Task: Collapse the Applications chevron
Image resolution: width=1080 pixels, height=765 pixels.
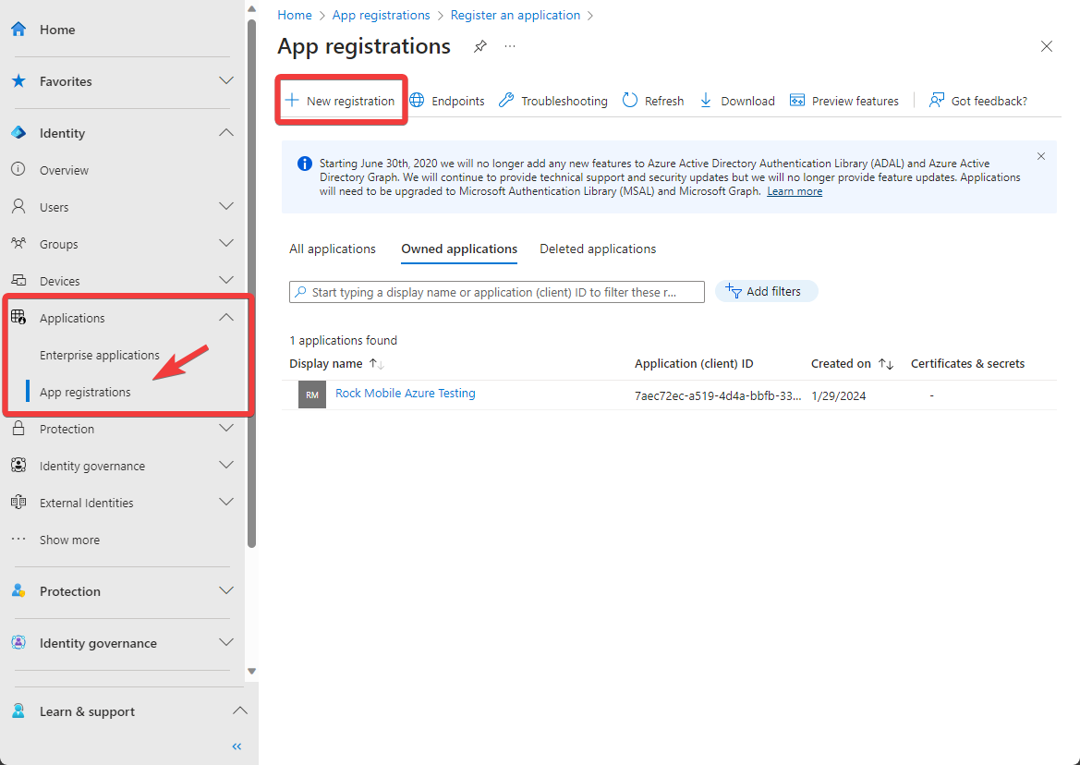Action: click(x=226, y=317)
